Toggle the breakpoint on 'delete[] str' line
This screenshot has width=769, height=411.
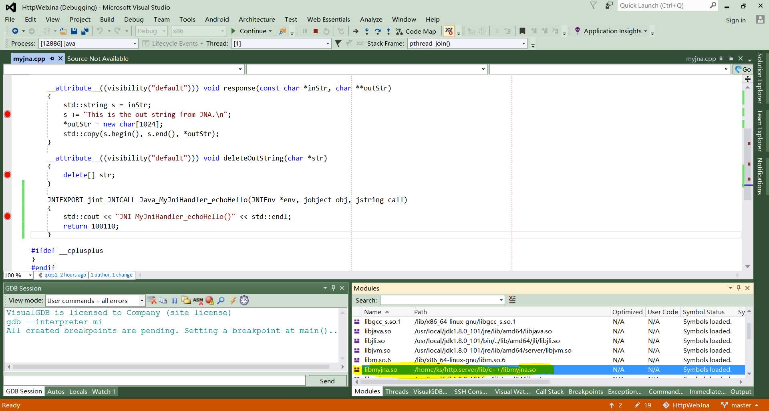(8, 174)
